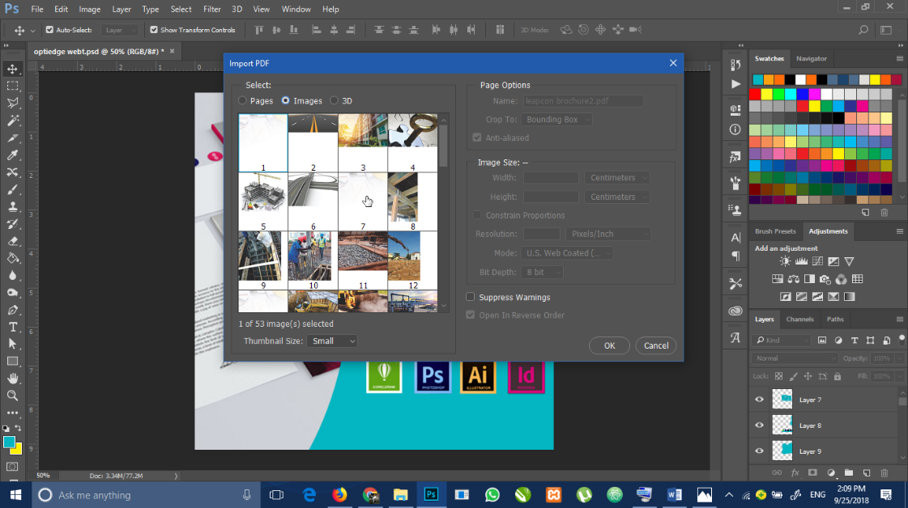Screen dimensions: 908x508
Task: Click the cyan foreground color swatch
Action: pyautogui.click(x=9, y=442)
